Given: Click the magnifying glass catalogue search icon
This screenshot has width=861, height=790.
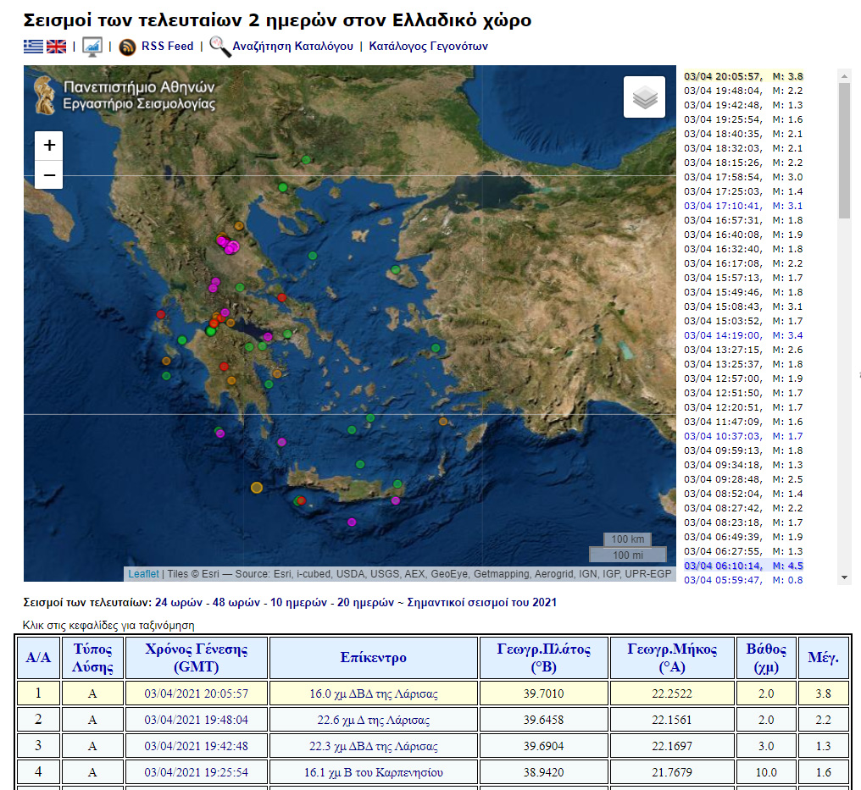Looking at the screenshot, I should click(x=220, y=47).
